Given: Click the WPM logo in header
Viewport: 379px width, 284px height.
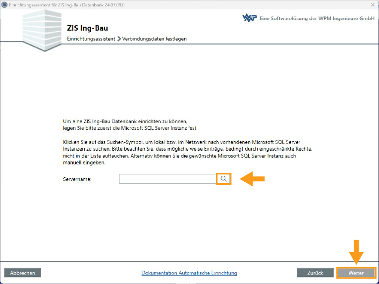Looking at the screenshot, I should [x=249, y=18].
